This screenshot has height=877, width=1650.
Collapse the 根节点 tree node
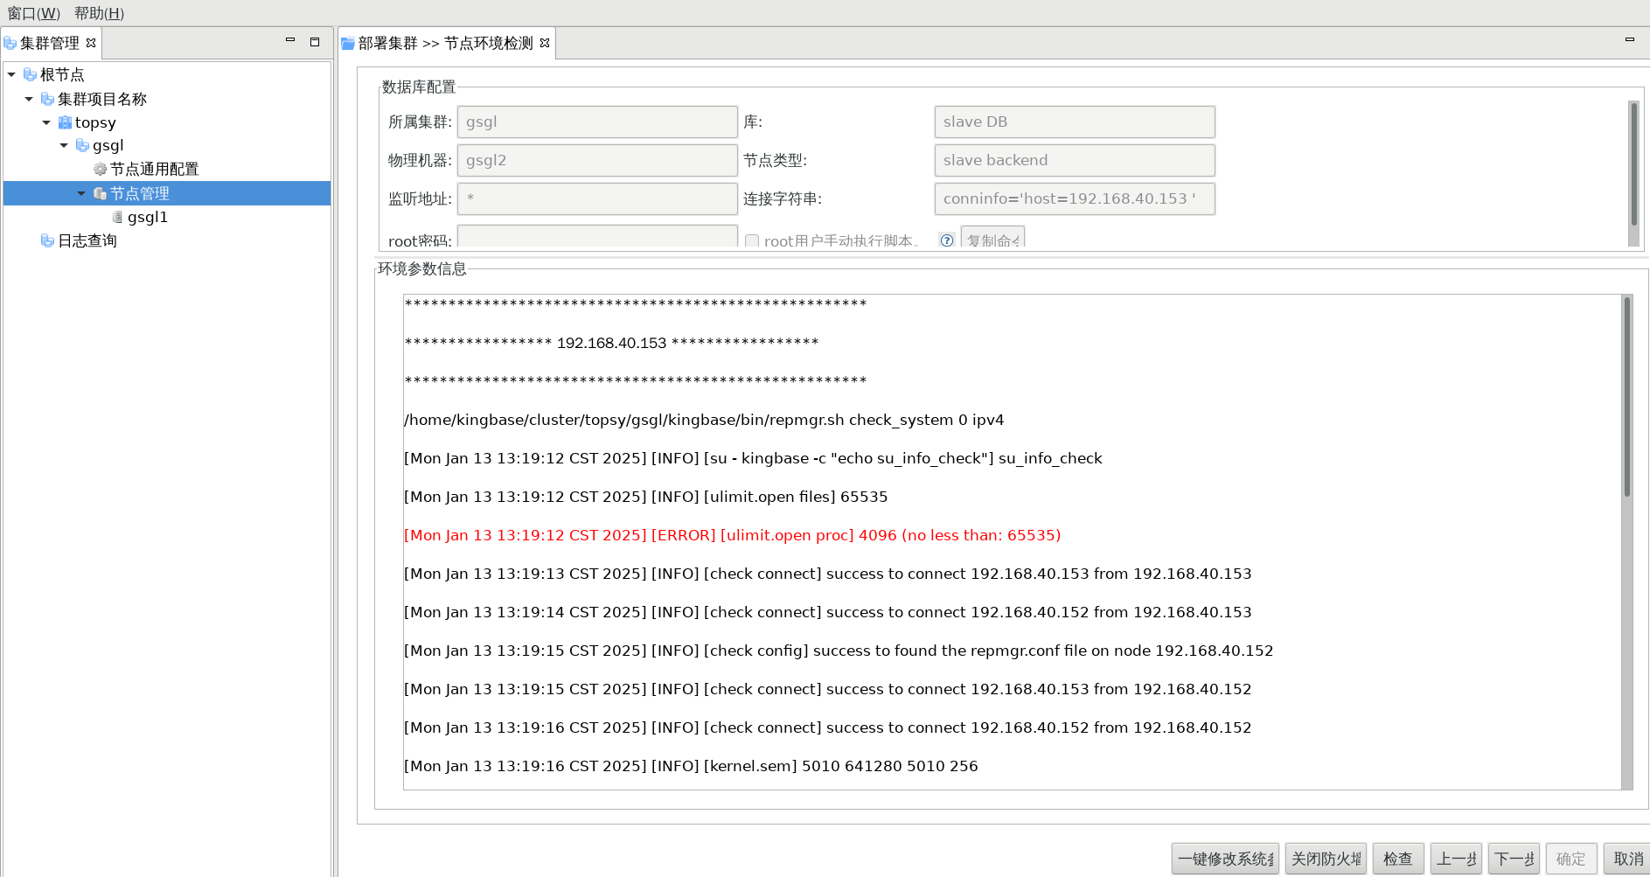click(x=11, y=74)
